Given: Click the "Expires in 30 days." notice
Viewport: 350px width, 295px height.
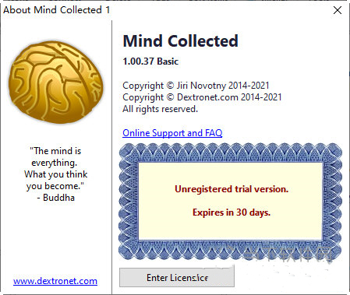Looking at the screenshot, I should click(232, 212).
